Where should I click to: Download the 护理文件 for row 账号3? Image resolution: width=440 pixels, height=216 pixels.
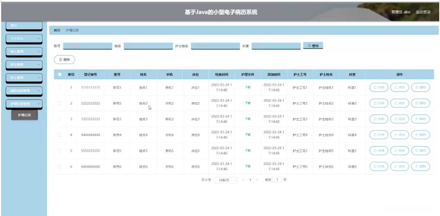tap(248, 119)
